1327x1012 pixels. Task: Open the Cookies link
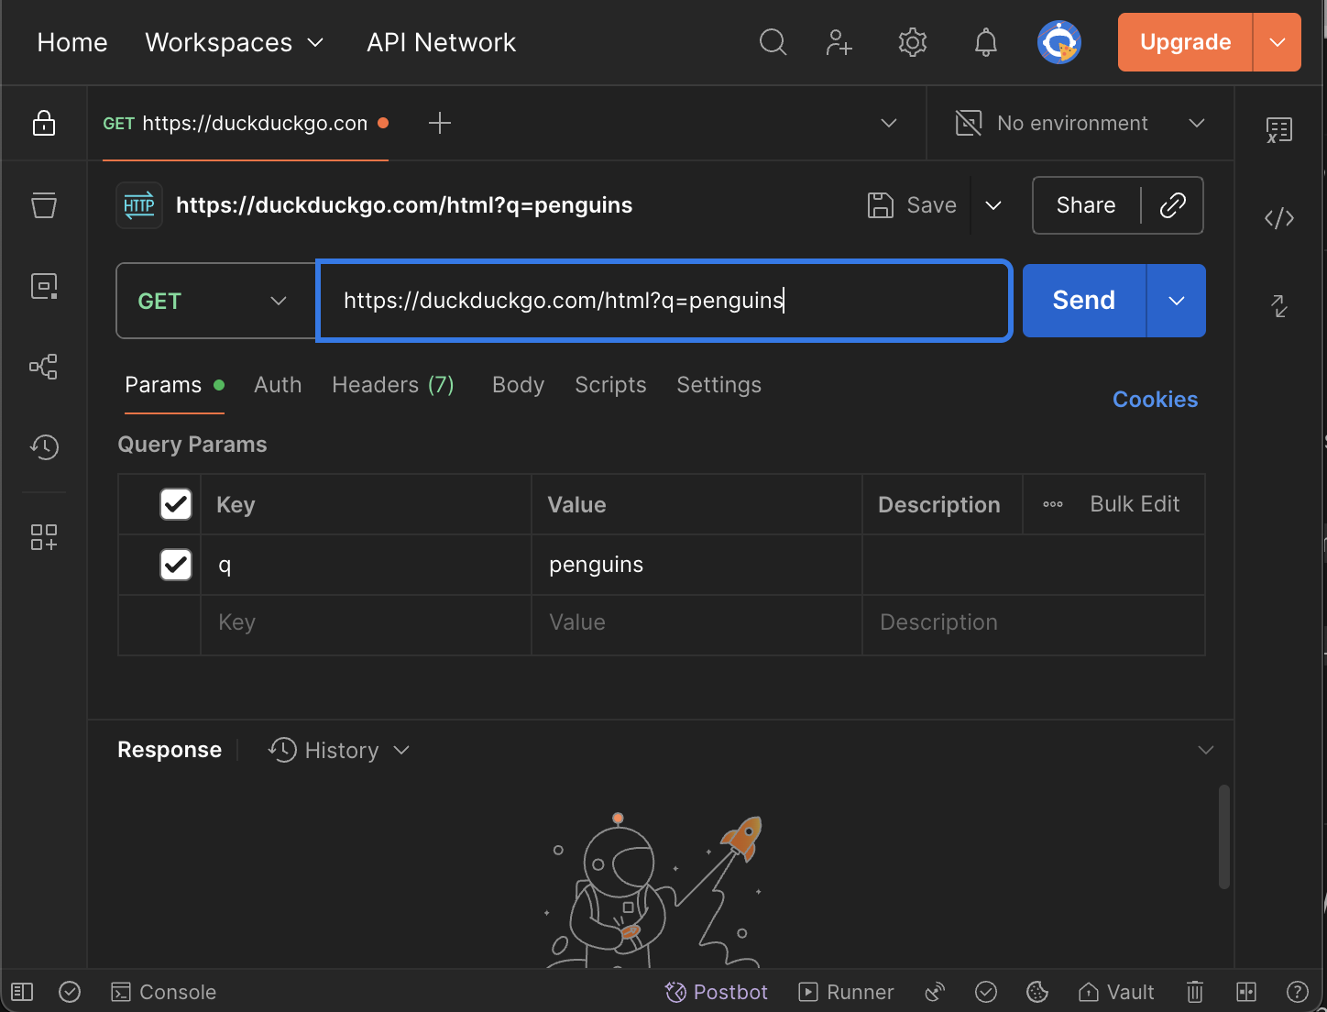(1155, 400)
